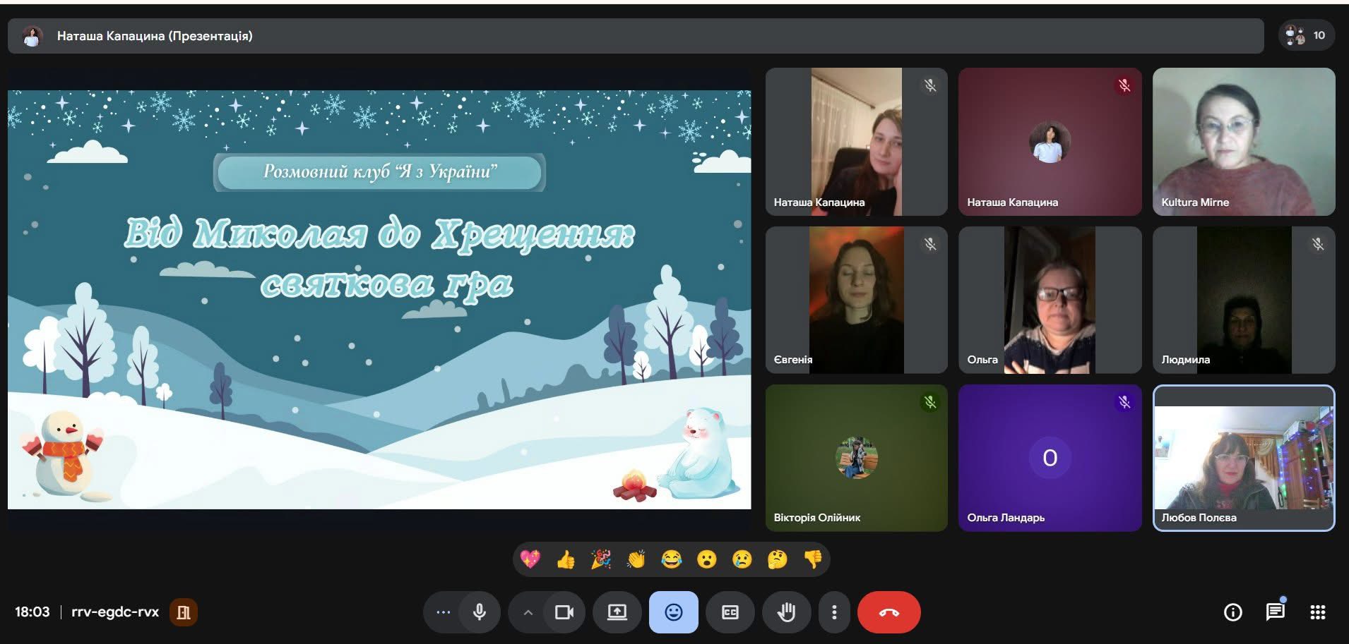Expand camera settings chevron arrow
The image size is (1349, 644).
coord(528,612)
